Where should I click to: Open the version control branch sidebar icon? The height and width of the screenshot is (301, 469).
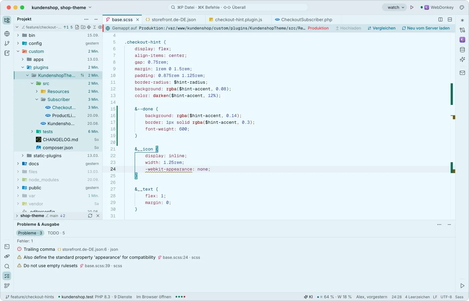click(7, 43)
